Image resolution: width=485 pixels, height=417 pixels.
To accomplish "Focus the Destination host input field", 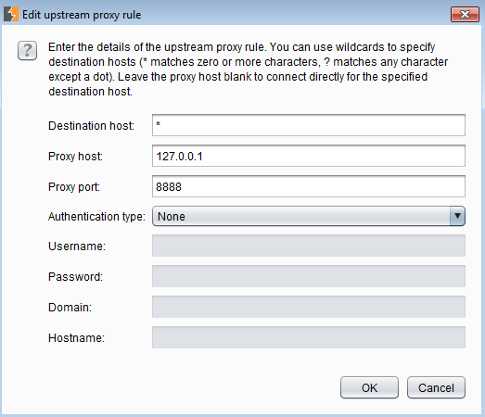I will [309, 125].
